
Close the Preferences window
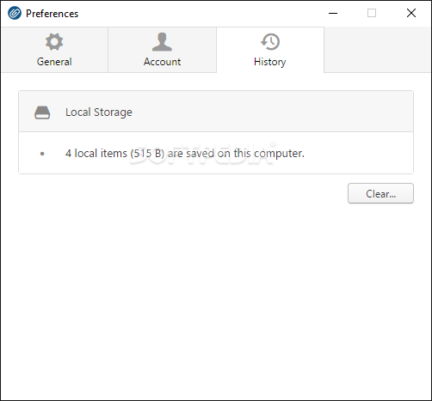pyautogui.click(x=411, y=13)
